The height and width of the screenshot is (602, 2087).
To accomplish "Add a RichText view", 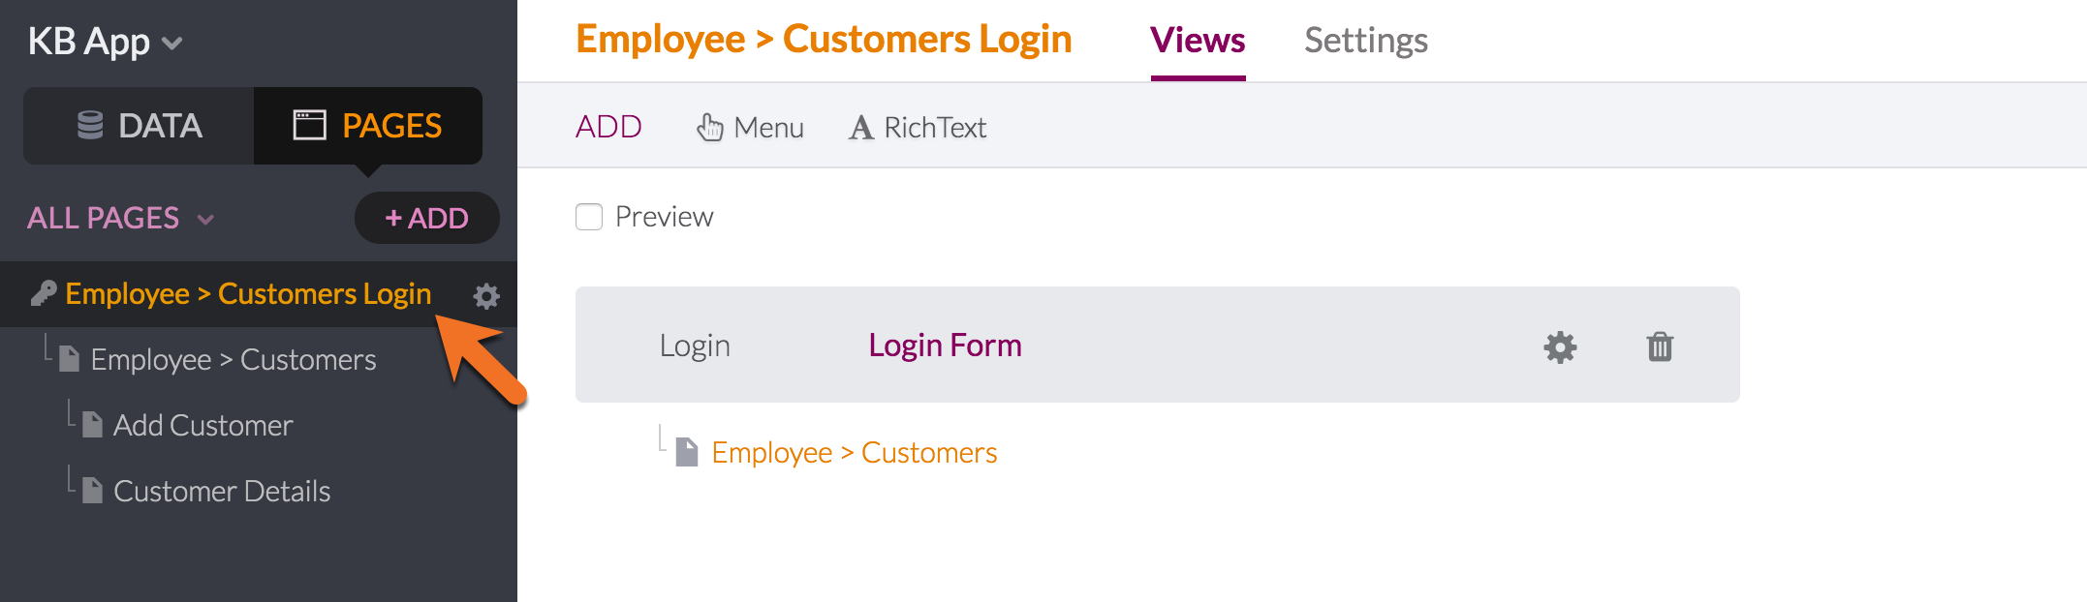I will click(x=918, y=127).
